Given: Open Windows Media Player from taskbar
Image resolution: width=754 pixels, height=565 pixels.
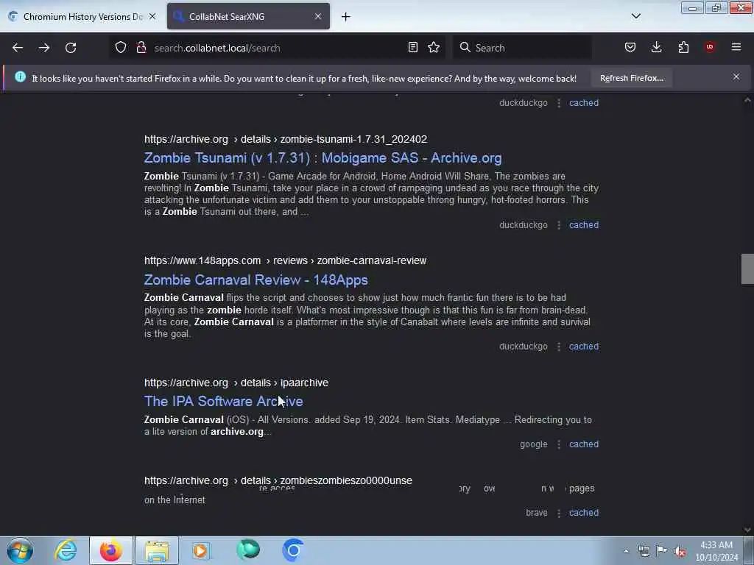Looking at the screenshot, I should tap(202, 550).
